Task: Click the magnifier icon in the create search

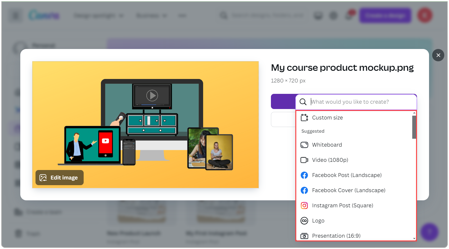Action: tap(303, 102)
